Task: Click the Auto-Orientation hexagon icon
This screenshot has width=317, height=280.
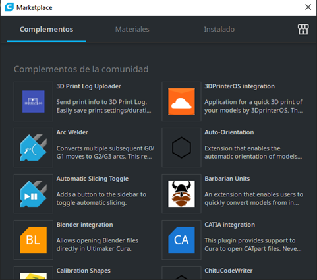Action: (x=181, y=148)
